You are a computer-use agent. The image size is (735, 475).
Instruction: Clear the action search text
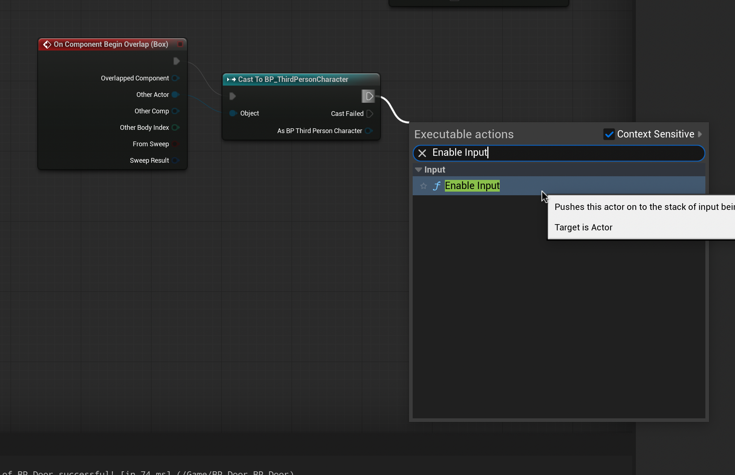click(x=422, y=153)
